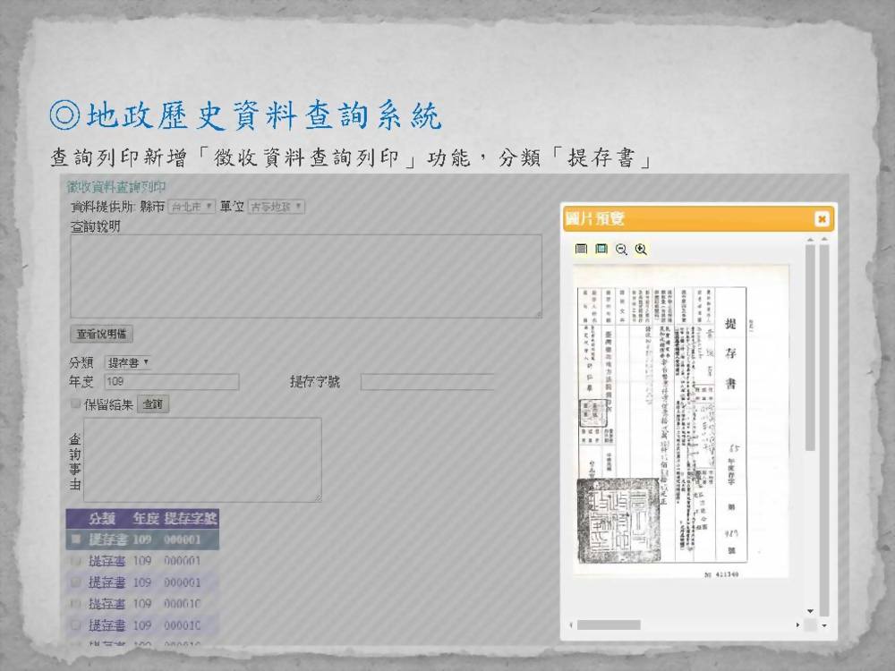Image resolution: width=895 pixels, height=671 pixels.
Task: Click the fit-to-page icon in the preview toolbar
Action: click(x=601, y=250)
